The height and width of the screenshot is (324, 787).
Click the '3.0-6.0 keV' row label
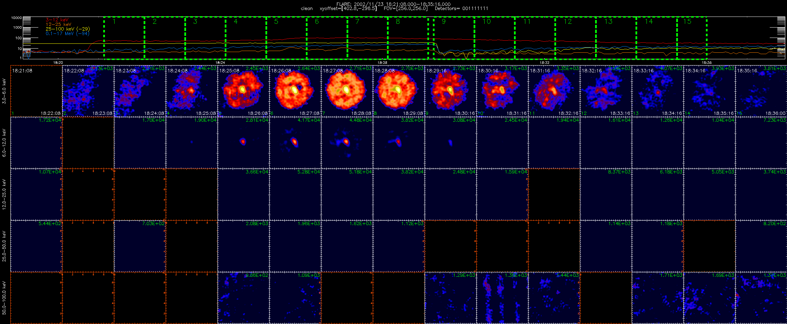pos(4,91)
